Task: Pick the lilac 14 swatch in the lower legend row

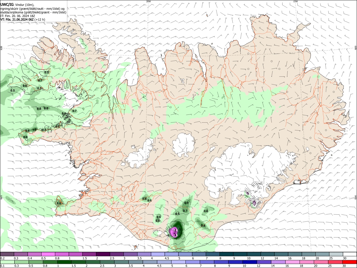Action: pos(278,262)
